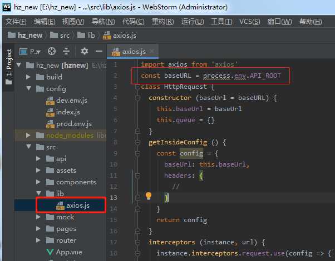Click the build folder icon
335x261 pixels.
(x=40, y=77)
